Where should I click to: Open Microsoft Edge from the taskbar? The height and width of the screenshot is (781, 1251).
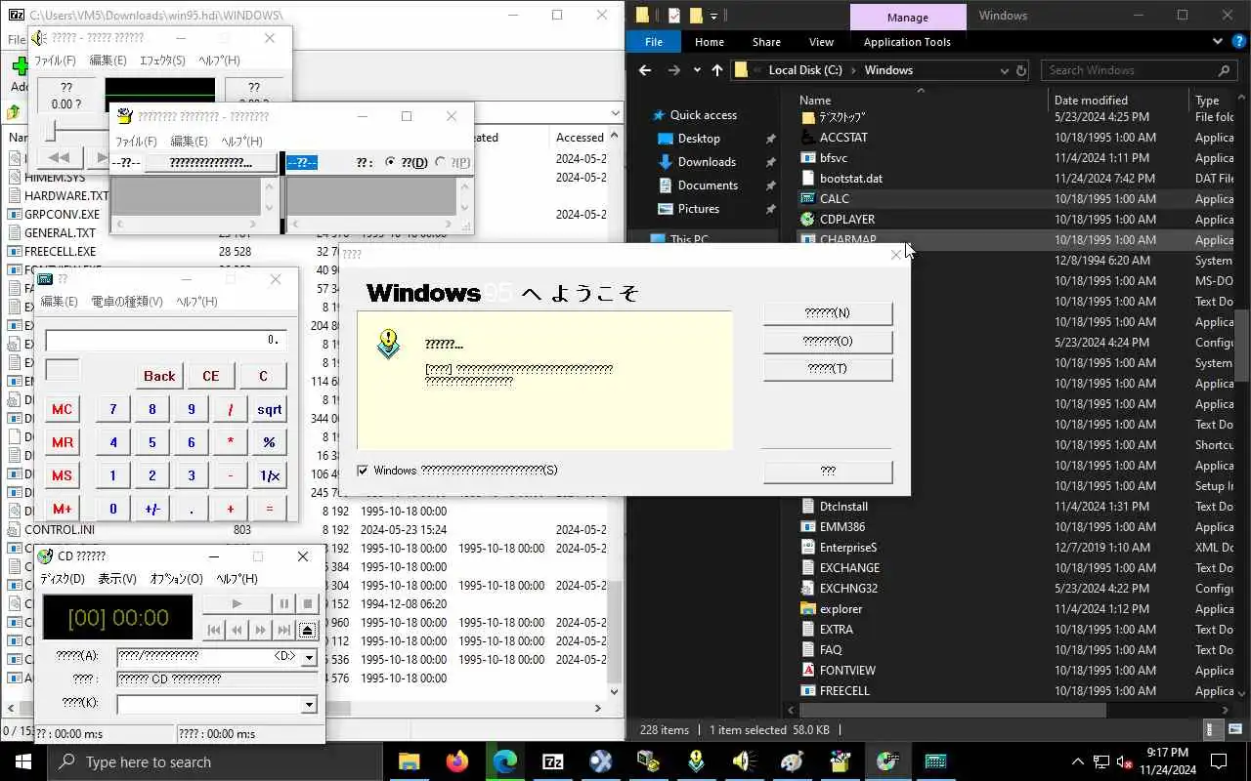tap(504, 761)
